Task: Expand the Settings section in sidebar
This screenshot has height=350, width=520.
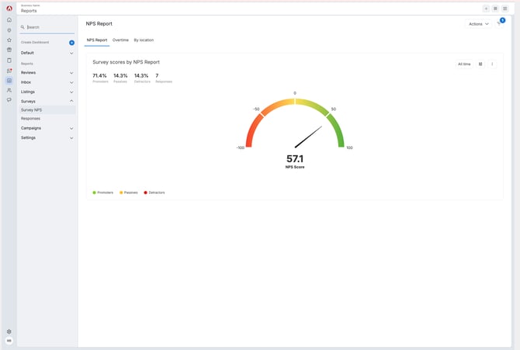Action: point(47,137)
